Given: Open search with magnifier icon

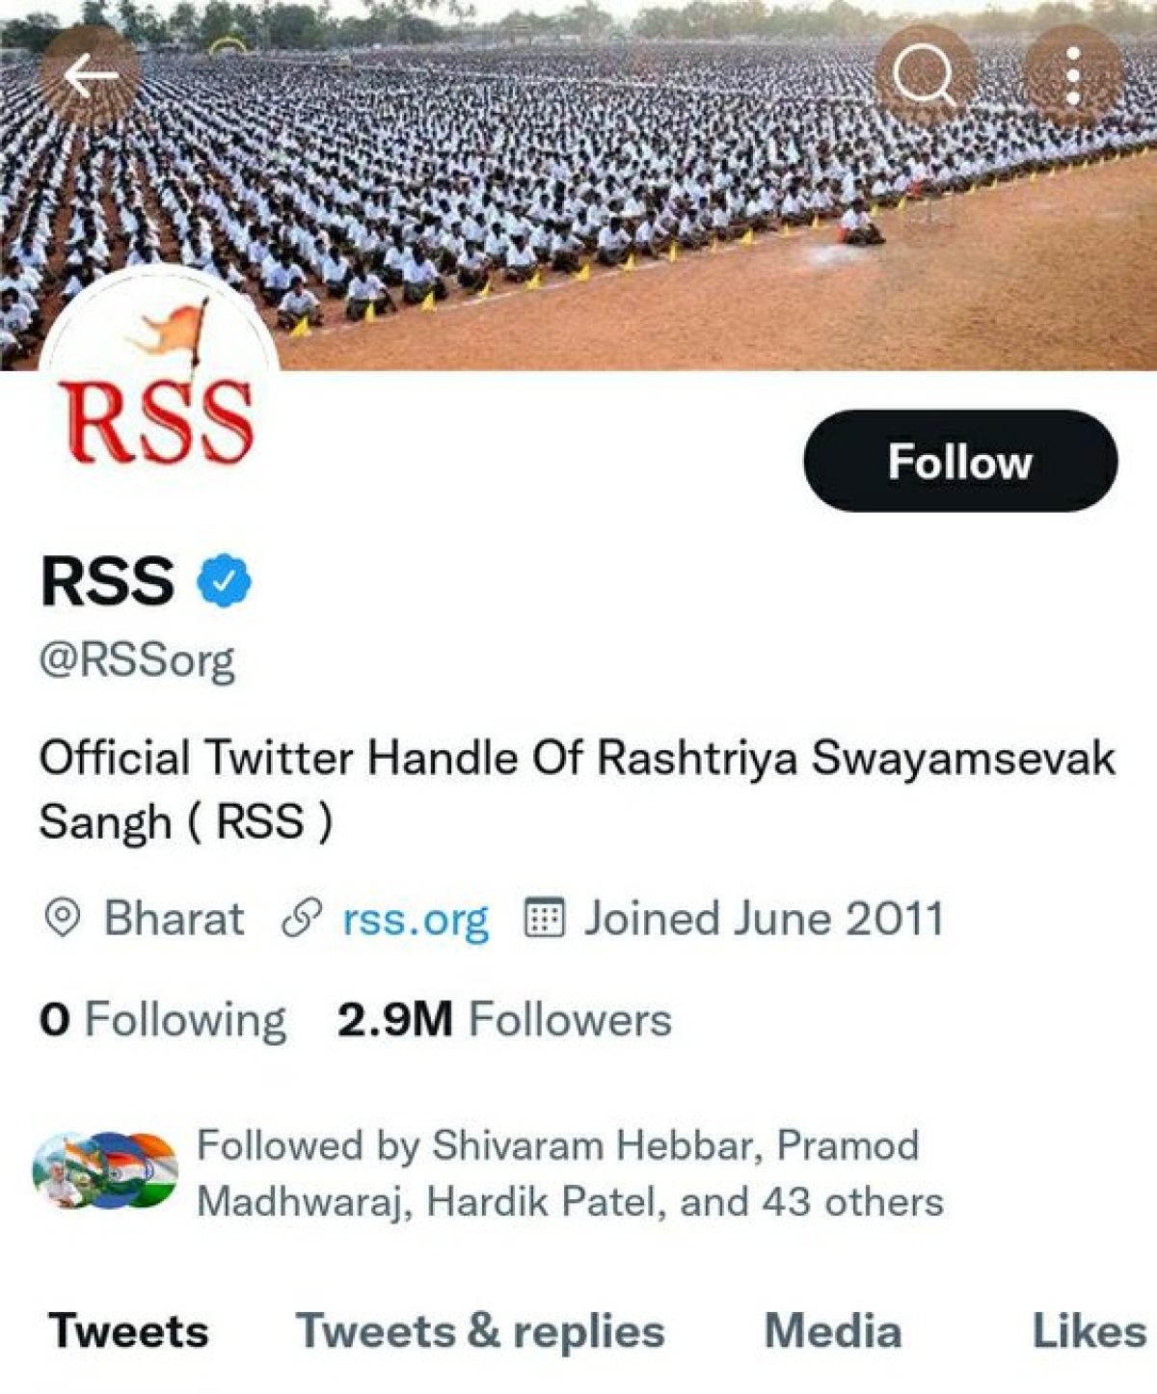Looking at the screenshot, I should pyautogui.click(x=924, y=75).
